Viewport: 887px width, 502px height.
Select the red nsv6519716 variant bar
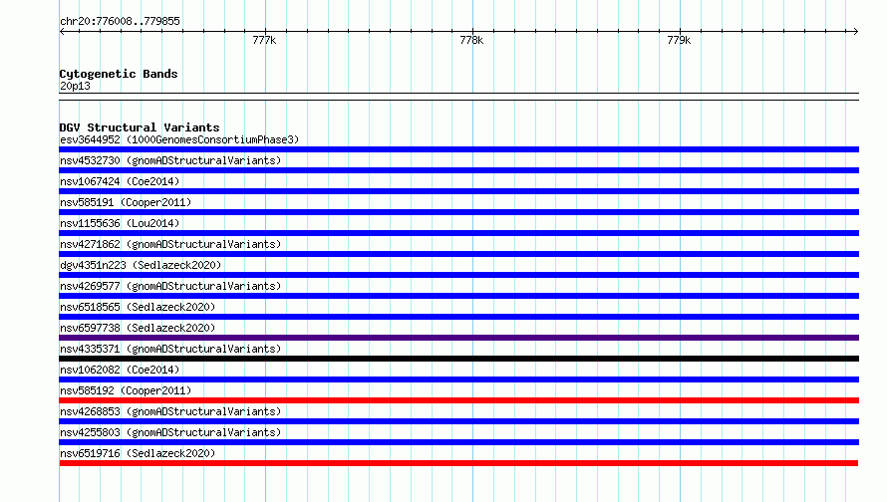(458, 463)
